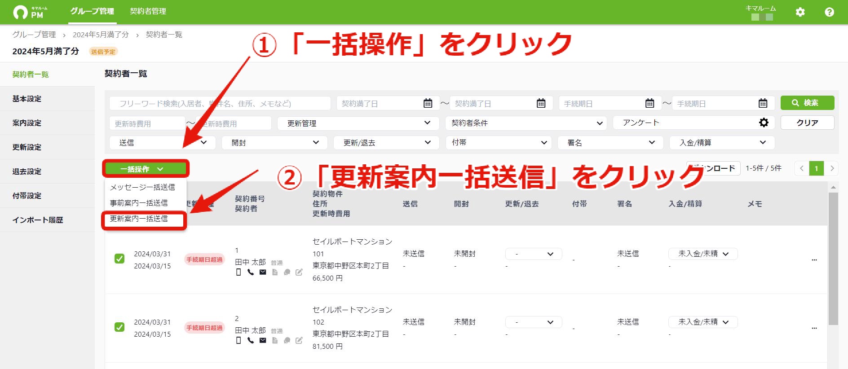Click the phone icon in contract 2 row
The height and width of the screenshot is (369, 848).
click(x=251, y=340)
